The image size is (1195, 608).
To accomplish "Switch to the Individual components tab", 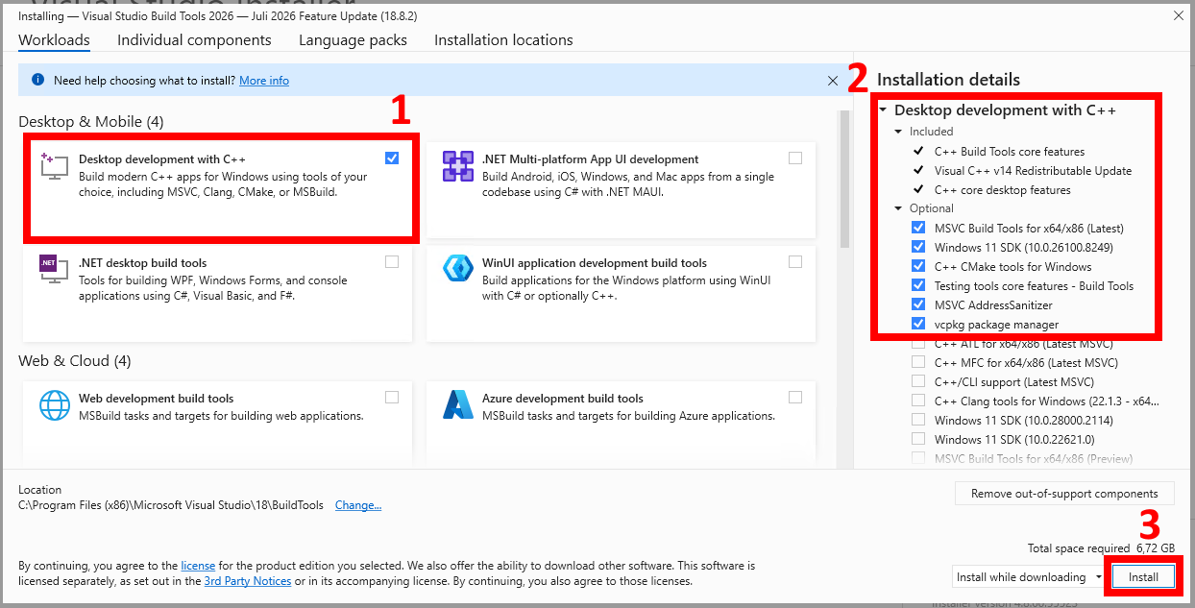I will pyautogui.click(x=194, y=40).
